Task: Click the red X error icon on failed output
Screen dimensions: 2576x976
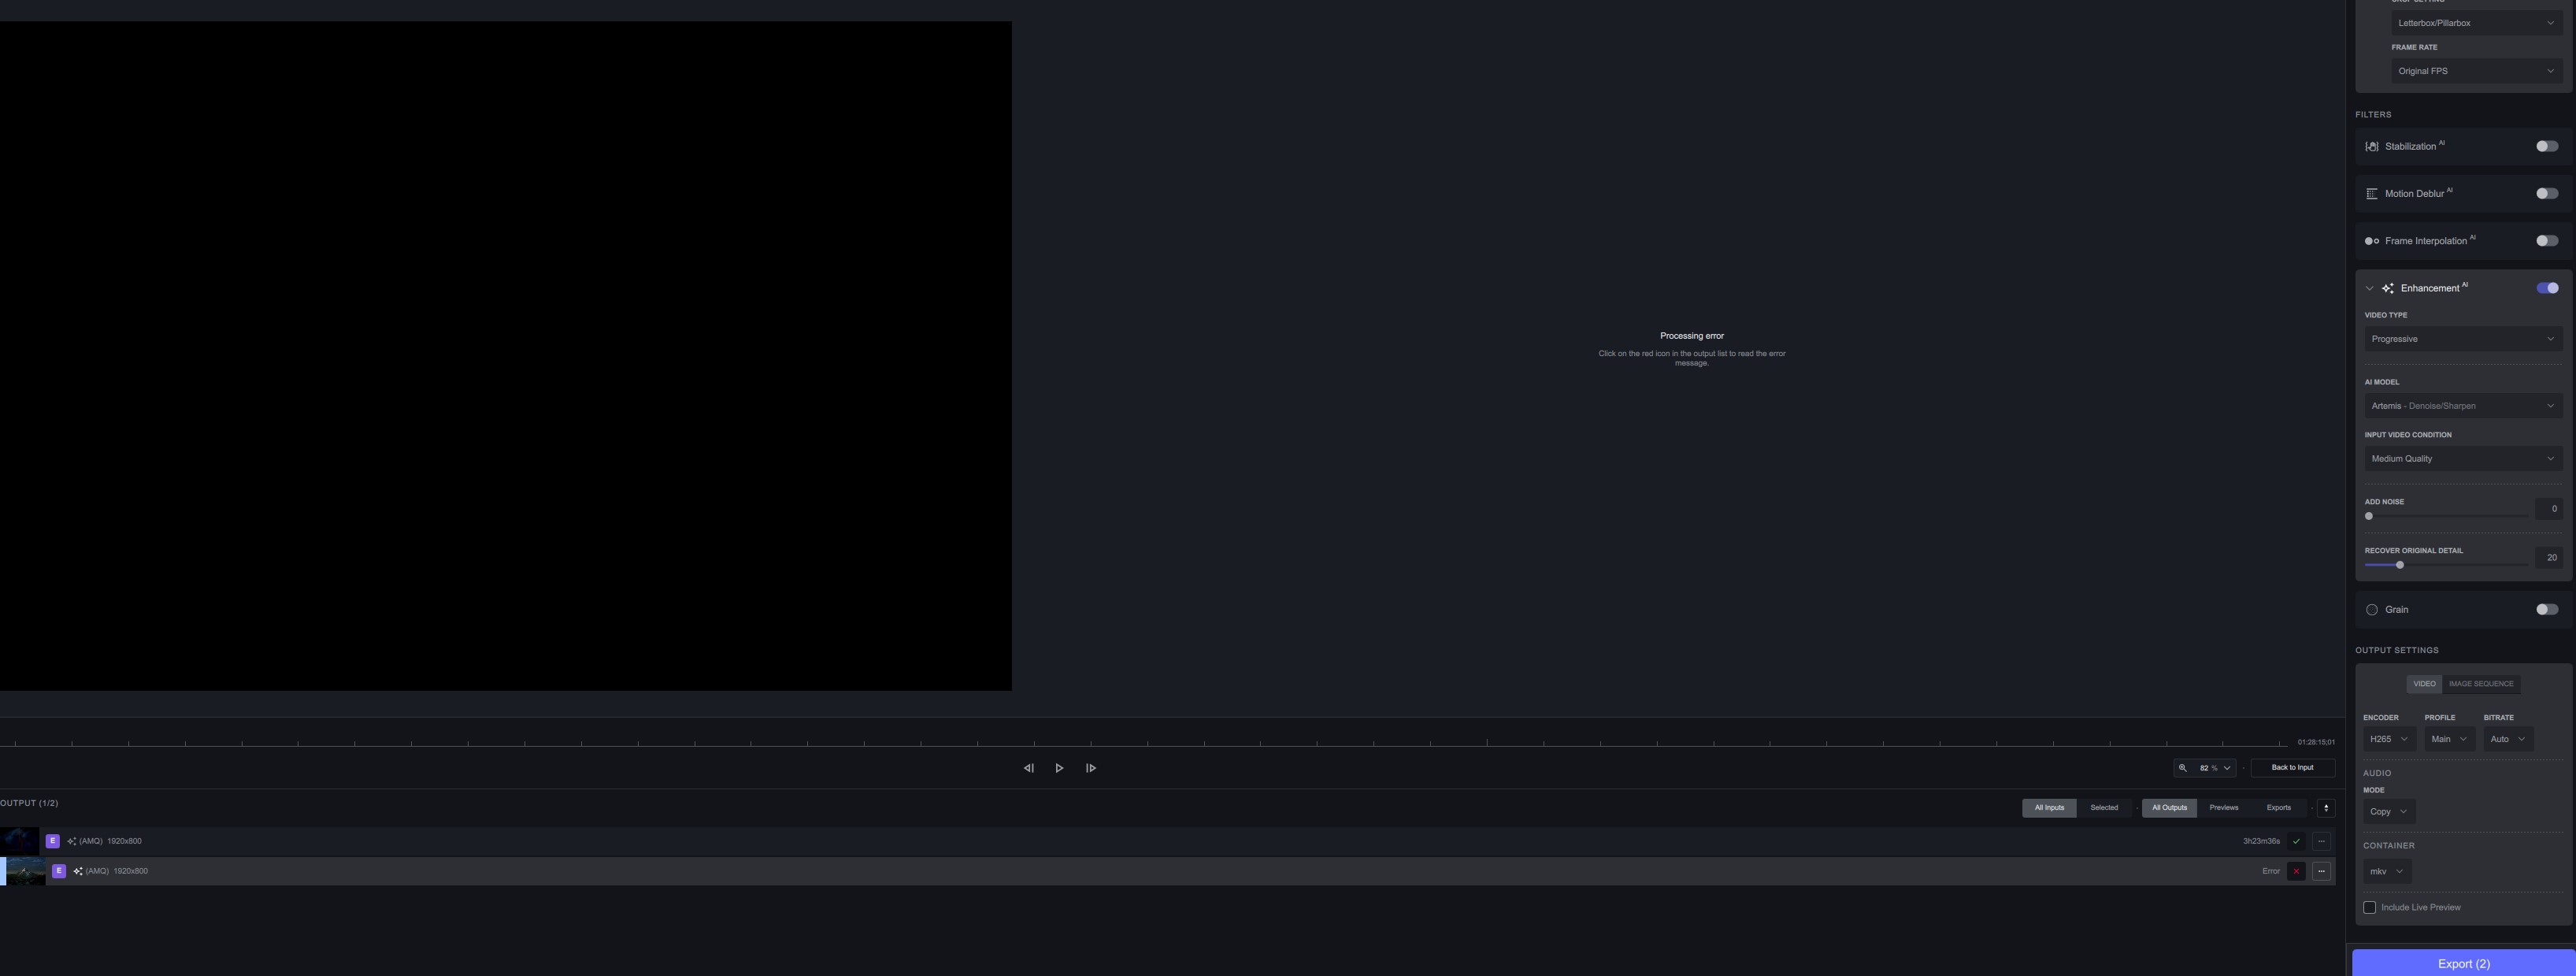Action: coord(2296,871)
